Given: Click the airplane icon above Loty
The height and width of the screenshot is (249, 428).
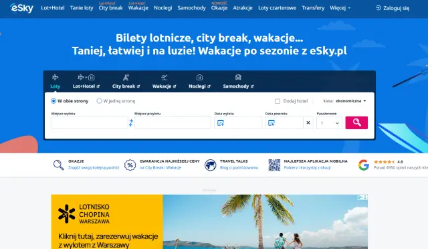Looking at the screenshot, I should [x=55, y=78].
